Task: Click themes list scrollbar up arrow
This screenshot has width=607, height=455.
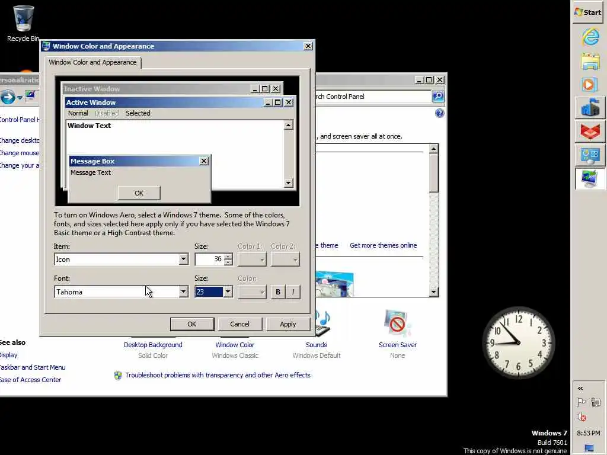Action: (x=433, y=149)
